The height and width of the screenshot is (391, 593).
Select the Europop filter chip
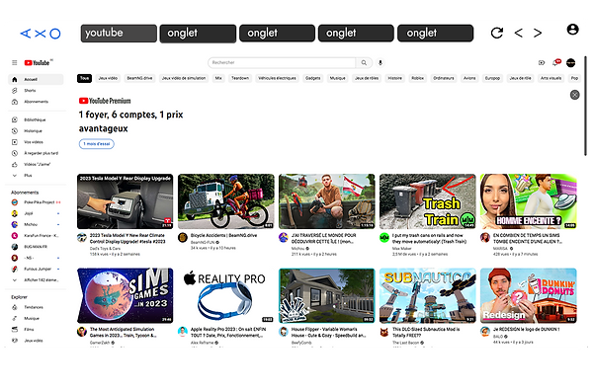(x=492, y=78)
